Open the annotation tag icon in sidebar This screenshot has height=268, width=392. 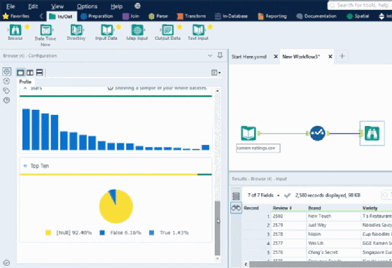(6, 90)
